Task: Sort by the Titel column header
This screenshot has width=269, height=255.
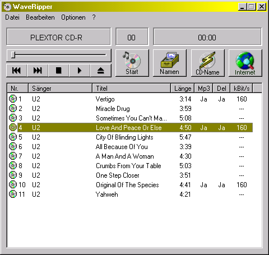Action: click(x=132, y=89)
